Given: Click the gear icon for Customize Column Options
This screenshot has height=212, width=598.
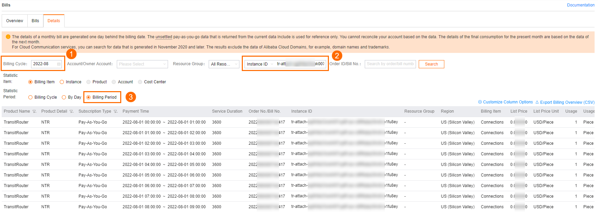Looking at the screenshot, I should coord(480,102).
